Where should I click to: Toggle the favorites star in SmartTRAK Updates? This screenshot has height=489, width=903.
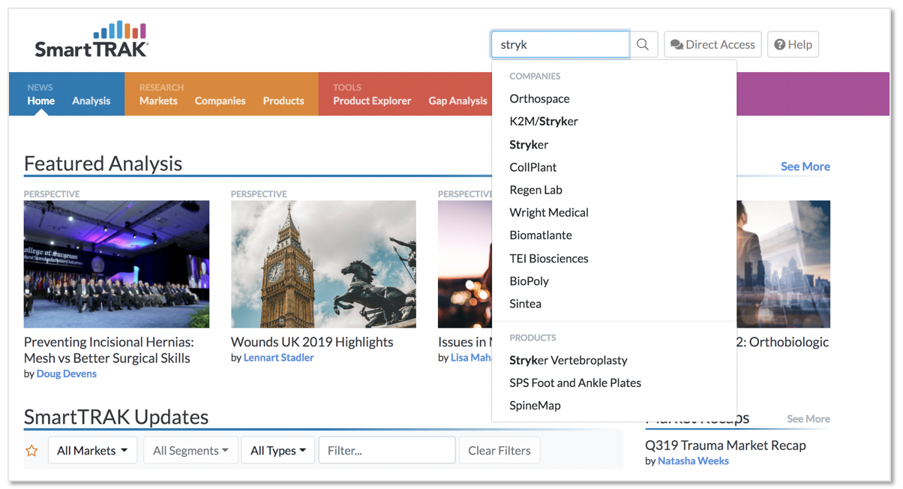(x=31, y=450)
